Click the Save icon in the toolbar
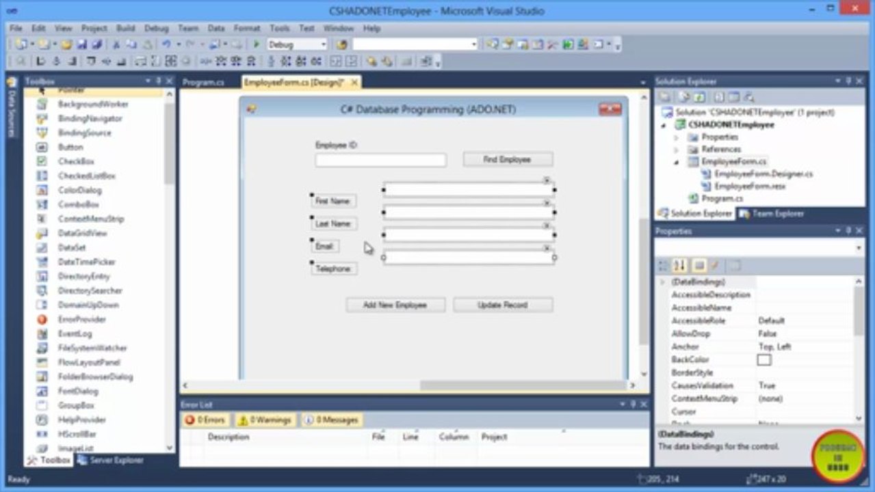The width and height of the screenshot is (875, 492). [81, 44]
